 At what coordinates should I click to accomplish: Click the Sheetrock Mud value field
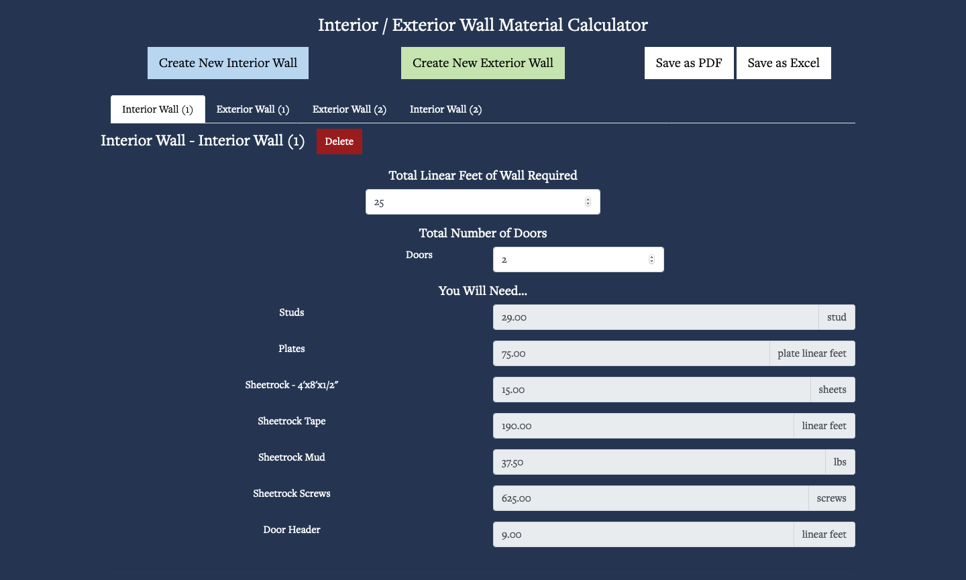click(658, 462)
